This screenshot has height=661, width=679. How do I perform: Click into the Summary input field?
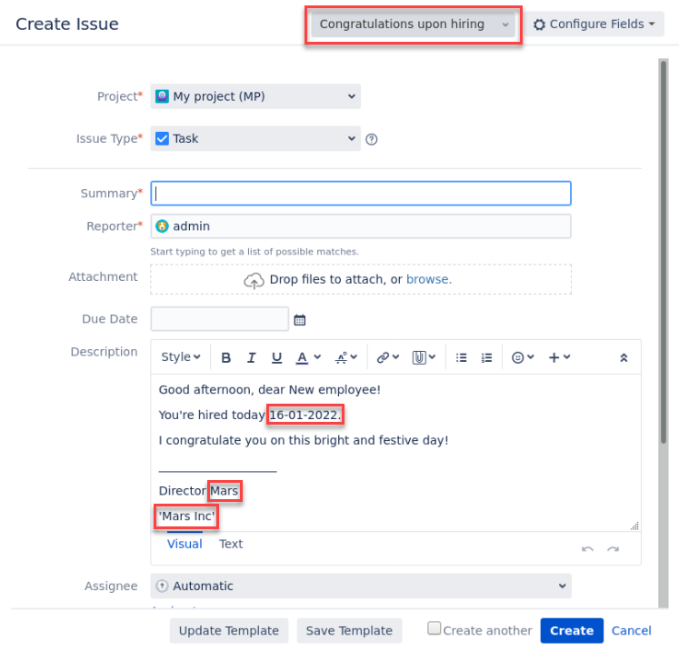click(361, 193)
